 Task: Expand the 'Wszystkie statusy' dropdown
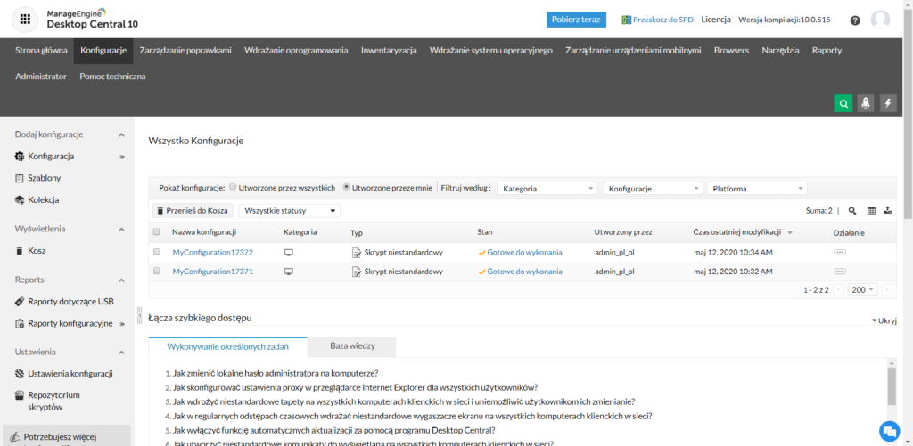(289, 211)
